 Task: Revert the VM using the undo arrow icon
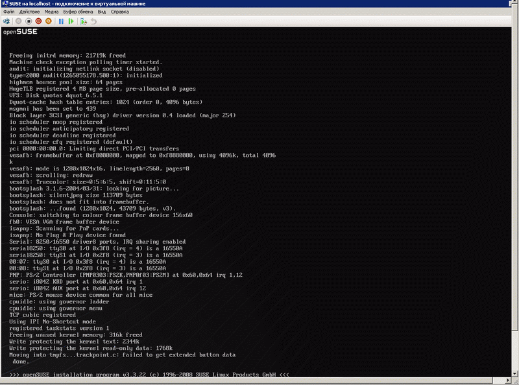click(93, 21)
